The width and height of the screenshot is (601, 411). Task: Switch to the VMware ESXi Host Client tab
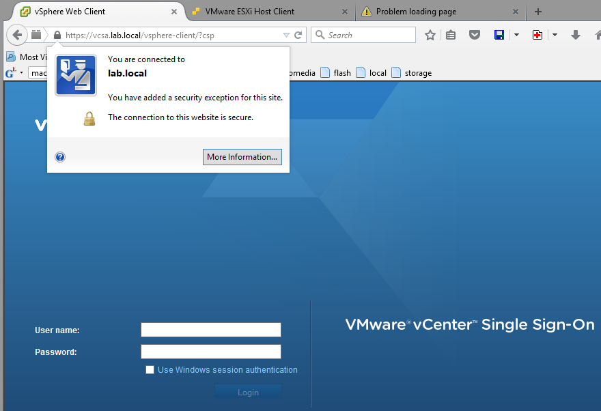tap(270, 12)
